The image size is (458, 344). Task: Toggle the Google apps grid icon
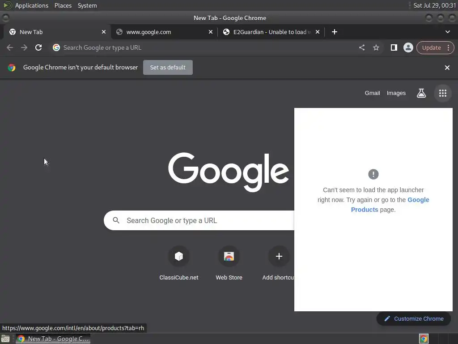pyautogui.click(x=443, y=93)
